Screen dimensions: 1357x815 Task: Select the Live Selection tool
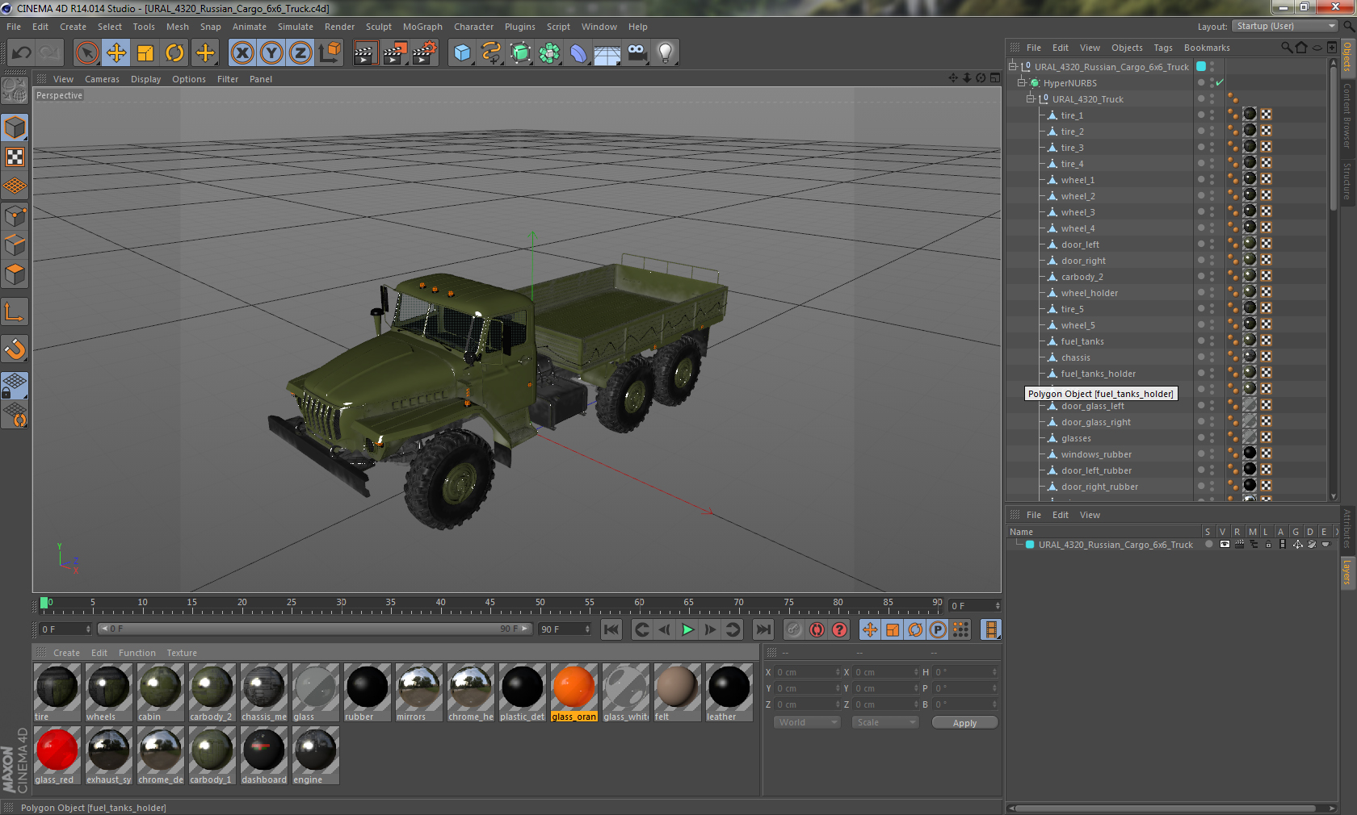86,53
